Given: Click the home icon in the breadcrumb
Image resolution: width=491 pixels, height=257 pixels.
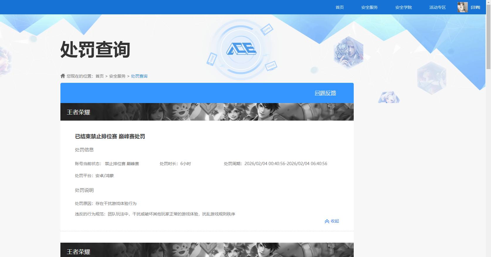Looking at the screenshot, I should point(63,76).
